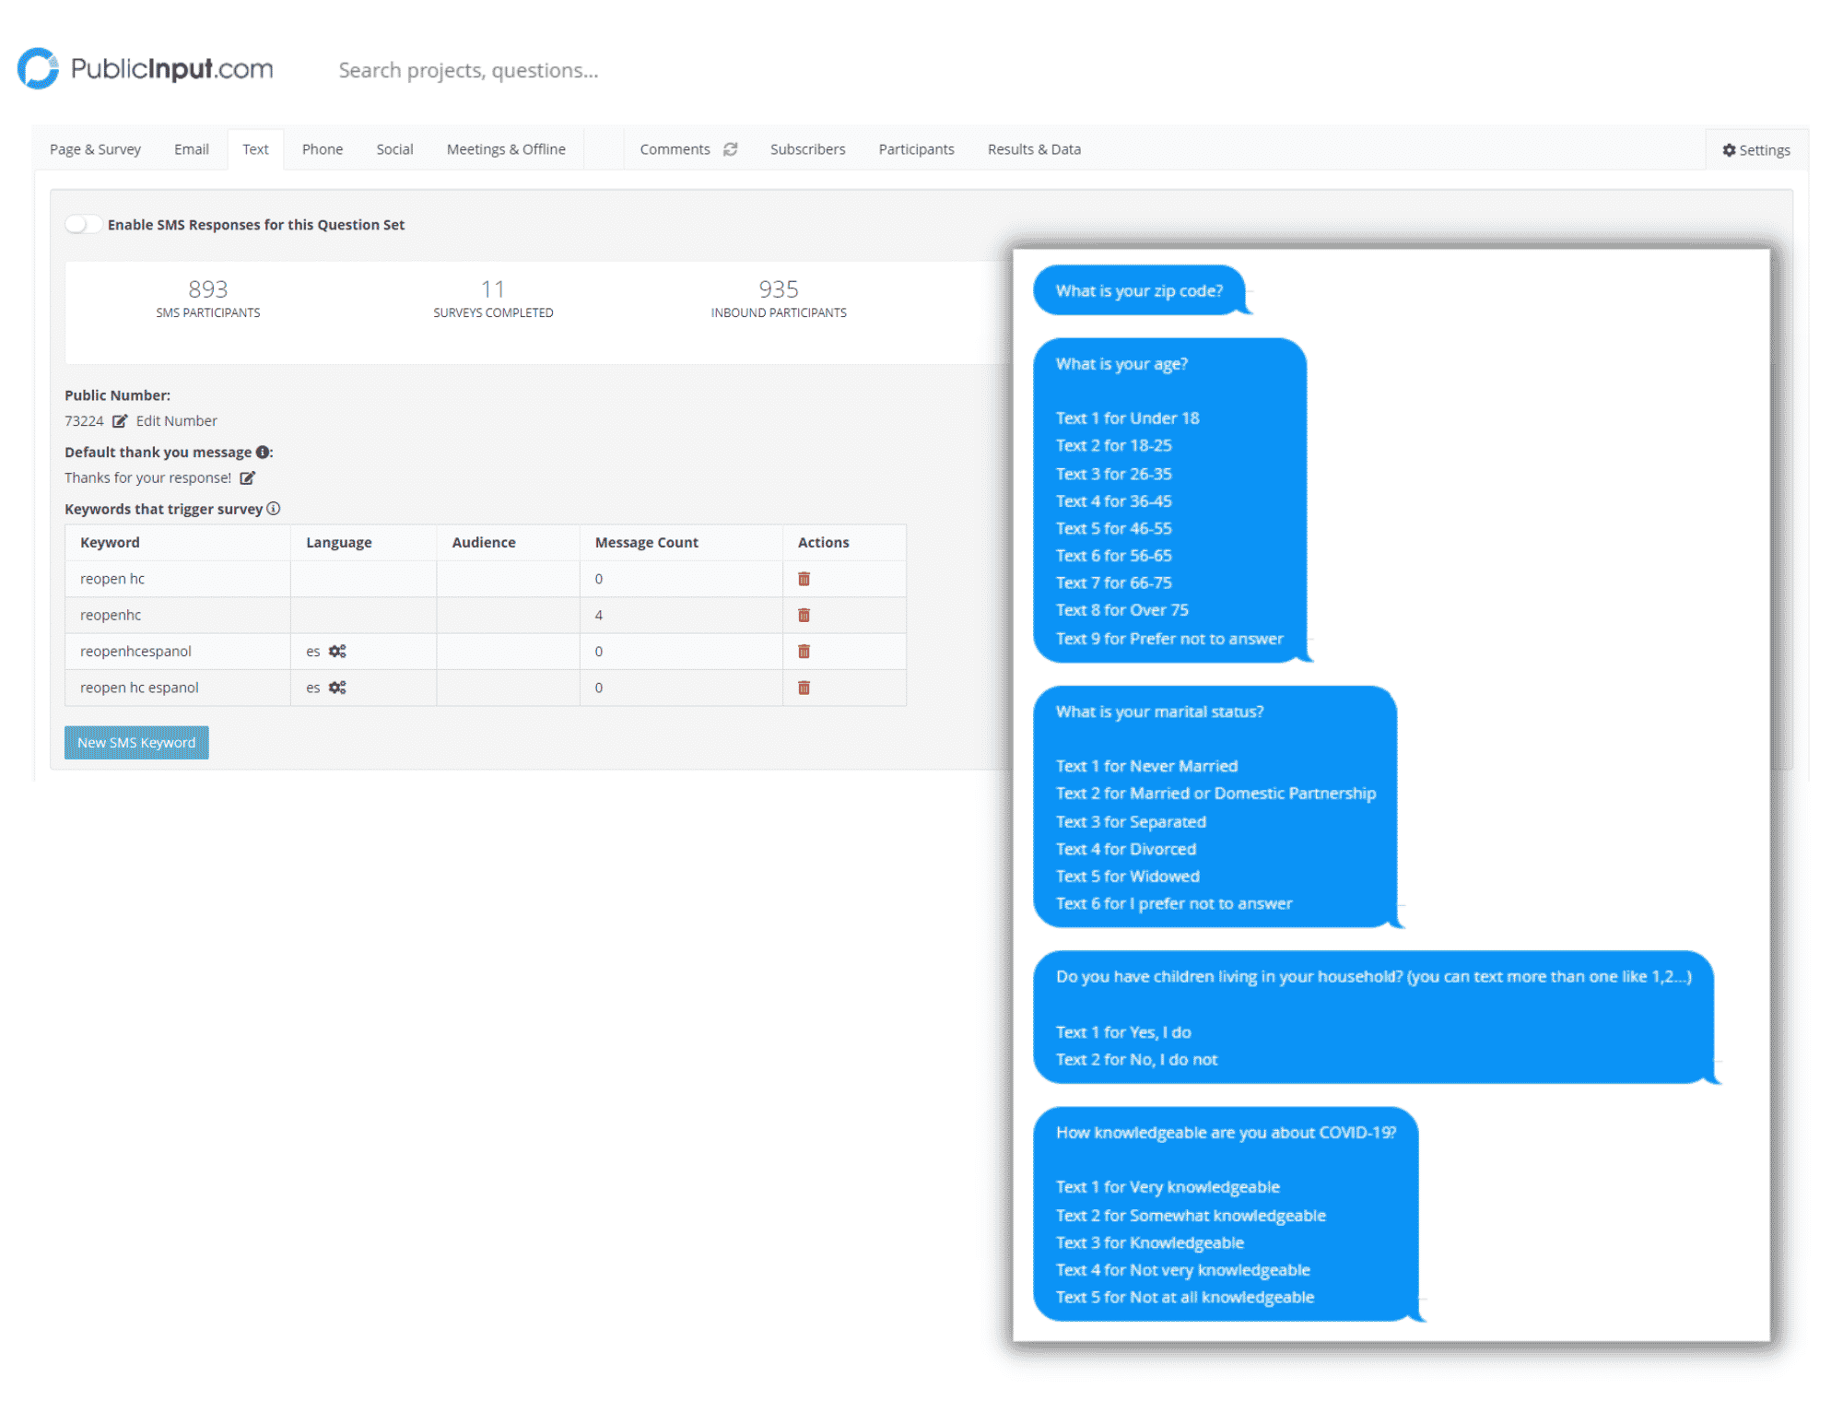This screenshot has height=1424, width=1843.
Task: Click New SMS Keyword button
Action: coord(135,740)
